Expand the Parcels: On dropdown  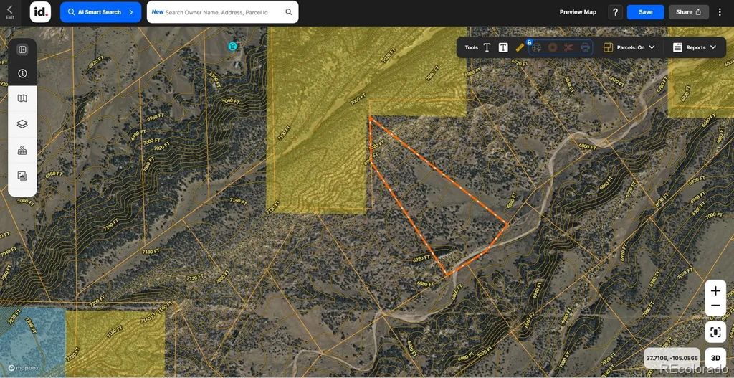[x=636, y=47]
